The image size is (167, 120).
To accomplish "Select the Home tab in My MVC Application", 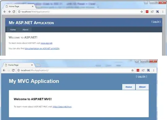I will click(x=129, y=87).
